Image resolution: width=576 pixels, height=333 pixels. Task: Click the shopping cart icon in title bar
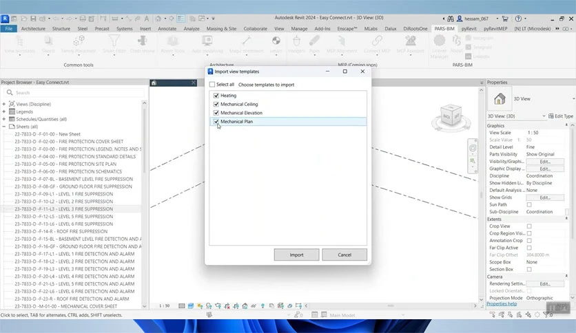pos(505,19)
